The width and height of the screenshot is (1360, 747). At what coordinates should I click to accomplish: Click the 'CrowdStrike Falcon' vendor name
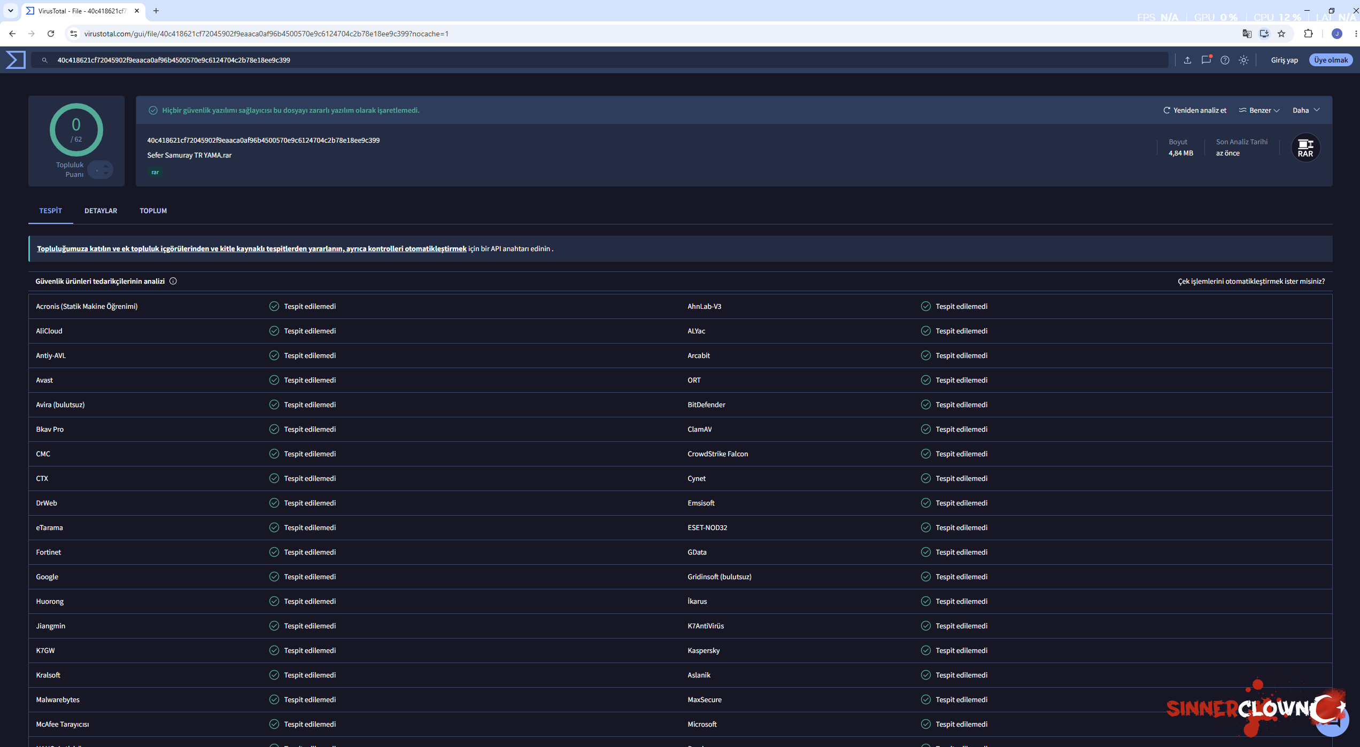pyautogui.click(x=717, y=454)
